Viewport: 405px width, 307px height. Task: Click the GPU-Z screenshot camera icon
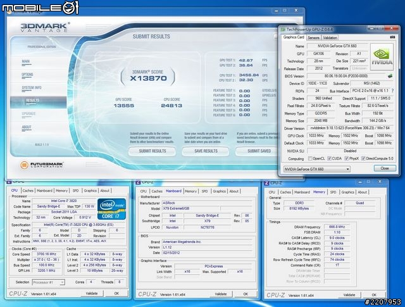pos(392,37)
